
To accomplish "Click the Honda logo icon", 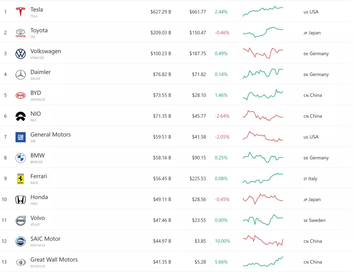I will tap(21, 200).
